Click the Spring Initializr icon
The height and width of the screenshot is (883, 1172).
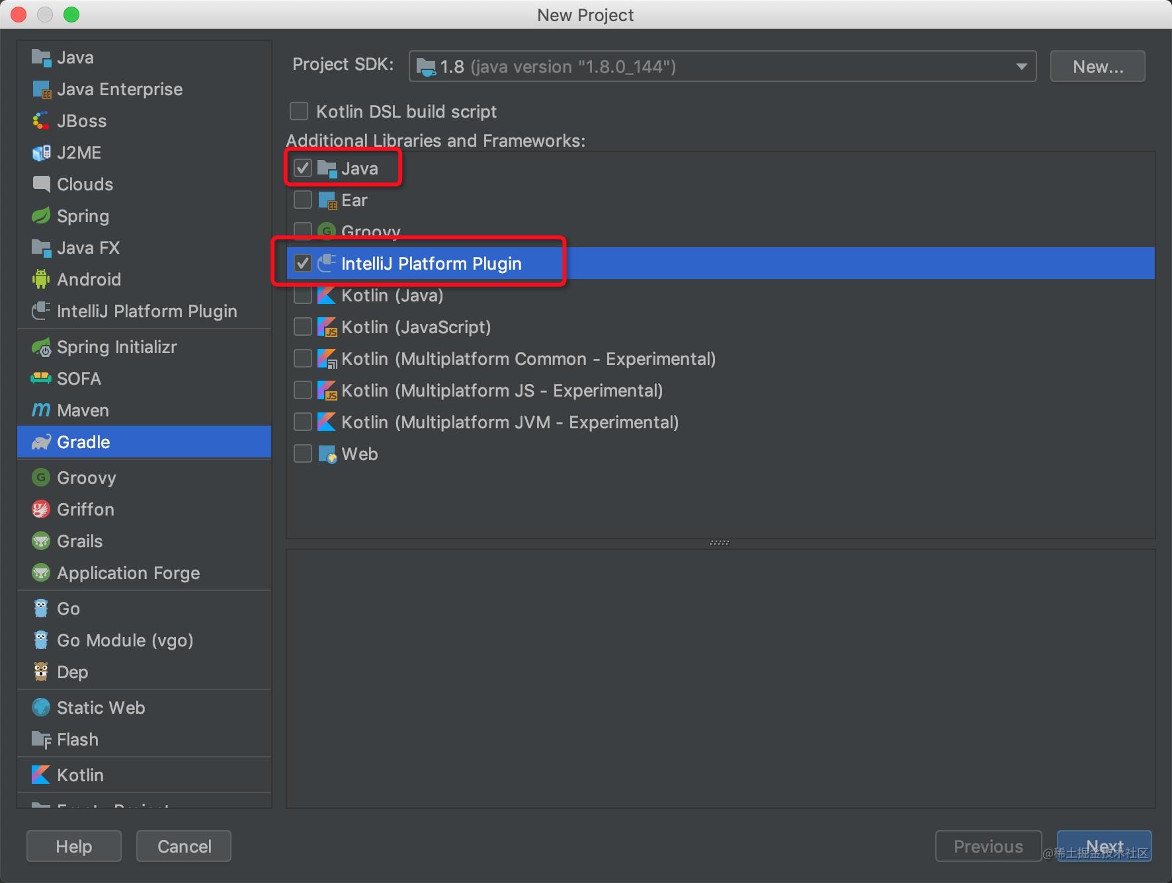tap(41, 347)
